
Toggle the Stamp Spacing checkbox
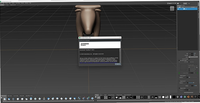coord(179,76)
